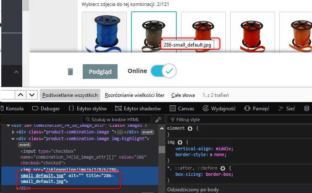This screenshot has width=312, height=193.
Task: Click the page's left scrollbar thumb
Action: tap(26, 5)
